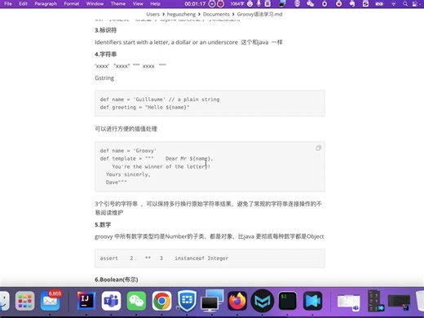The width and height of the screenshot is (424, 318).
Task: Pause recording via menu bar pause icon
Action: (212, 4)
